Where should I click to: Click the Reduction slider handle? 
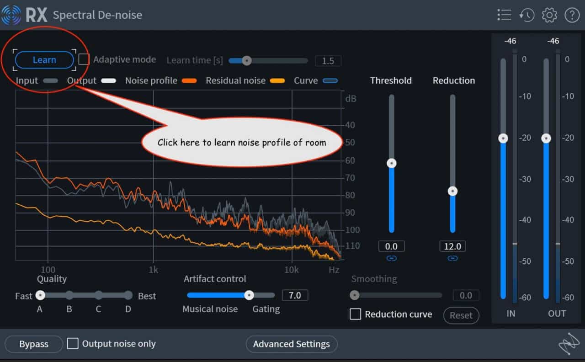click(452, 191)
